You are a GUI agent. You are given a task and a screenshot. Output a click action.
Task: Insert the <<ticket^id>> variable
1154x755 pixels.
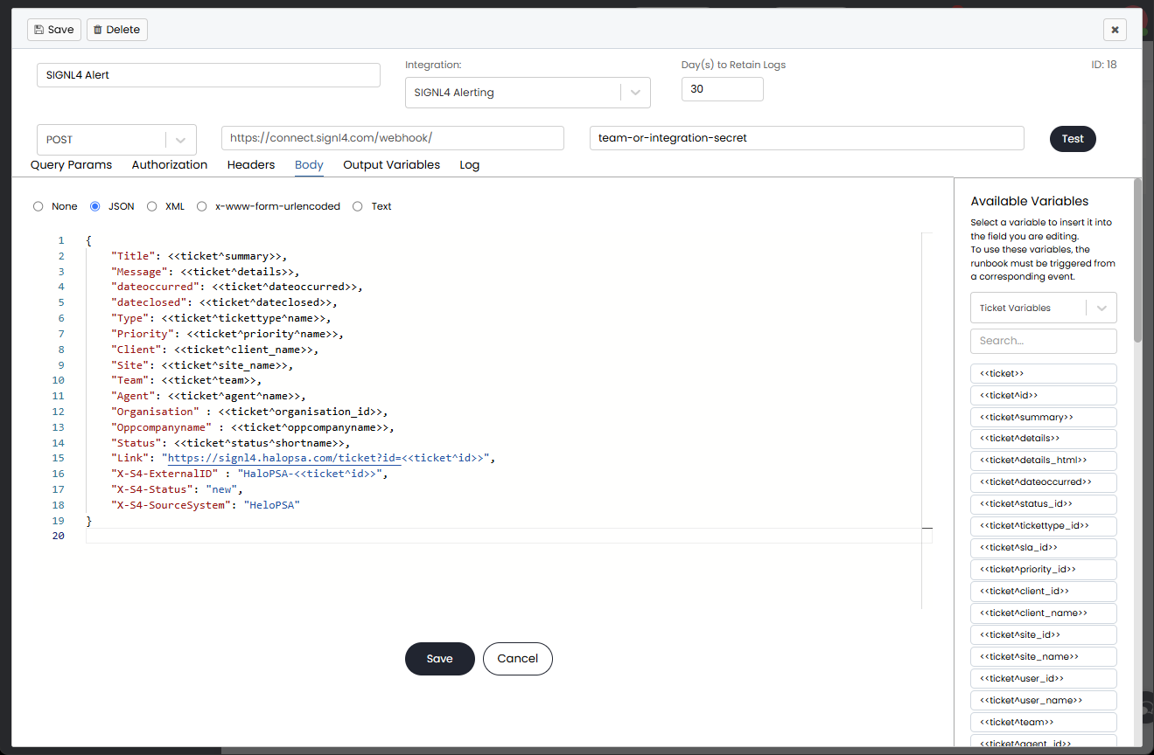tap(1044, 395)
